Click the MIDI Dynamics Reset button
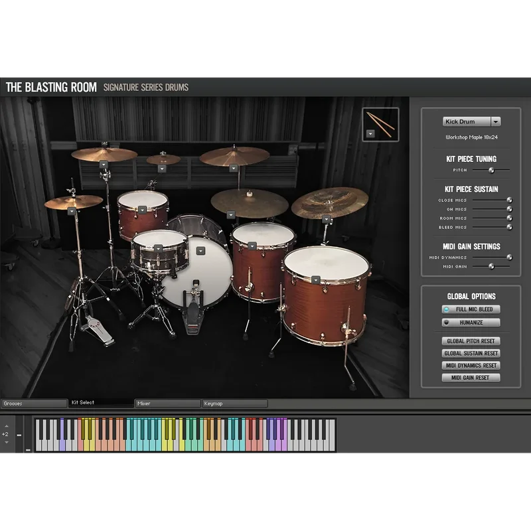This screenshot has width=531, height=531. click(471, 366)
